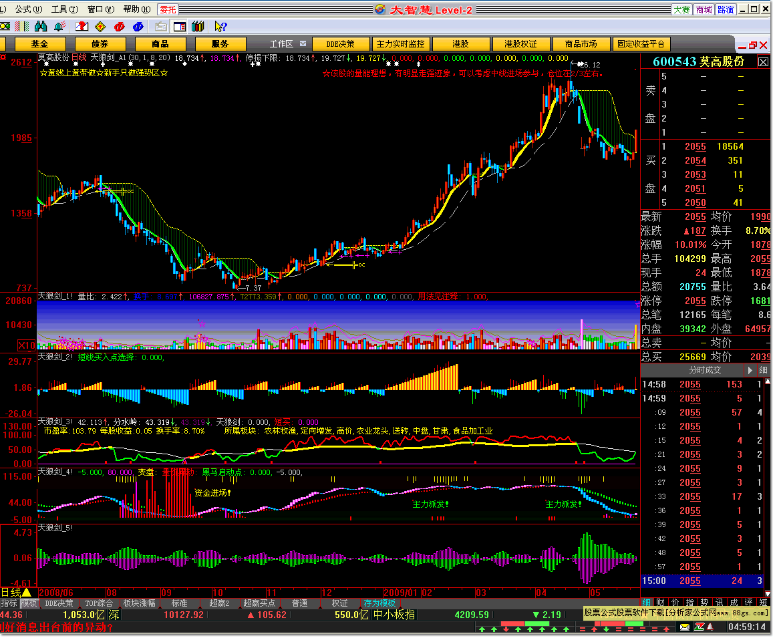Select the 超赢买点 template tab
Screen dimensions: 775x638
[x=259, y=603]
